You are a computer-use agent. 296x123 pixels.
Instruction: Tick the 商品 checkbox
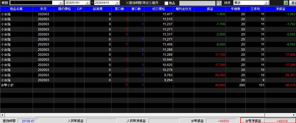(166, 3)
